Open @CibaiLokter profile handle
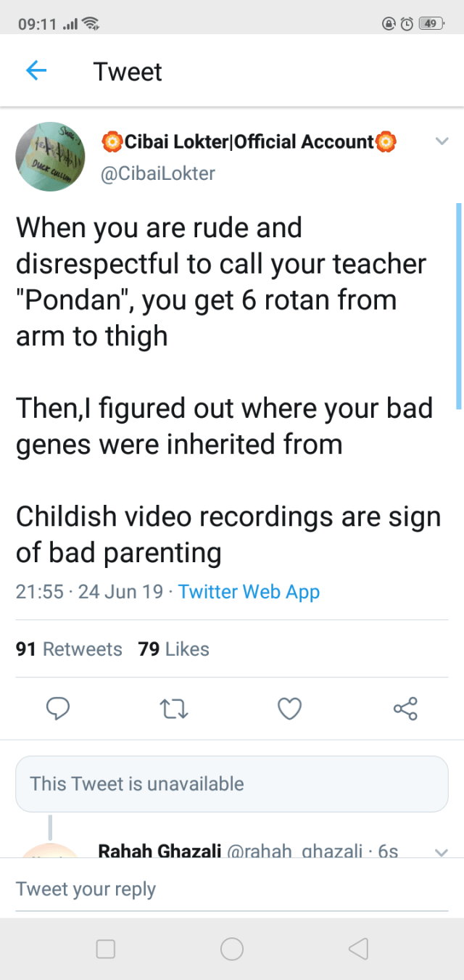This screenshot has width=464, height=980. pyautogui.click(x=158, y=174)
